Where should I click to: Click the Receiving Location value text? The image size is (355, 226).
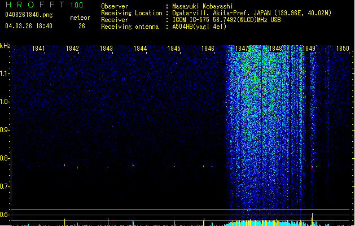click(x=252, y=13)
